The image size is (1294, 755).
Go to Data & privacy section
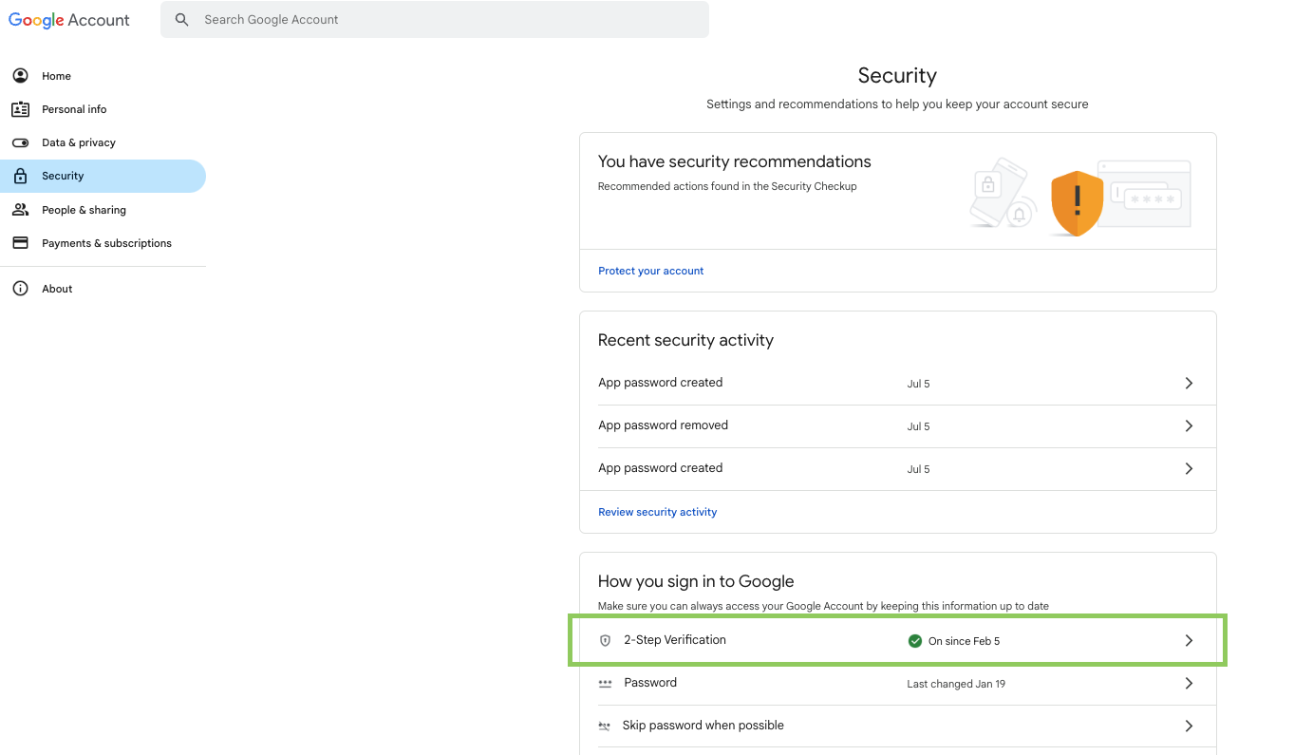coord(103,142)
